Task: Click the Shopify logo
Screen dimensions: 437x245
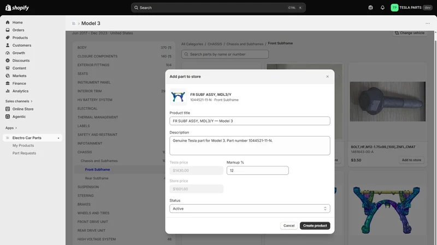Action: [17, 8]
